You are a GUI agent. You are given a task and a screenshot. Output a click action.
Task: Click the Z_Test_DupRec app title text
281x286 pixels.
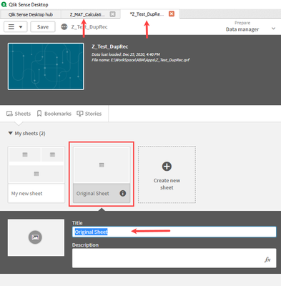tap(110, 46)
